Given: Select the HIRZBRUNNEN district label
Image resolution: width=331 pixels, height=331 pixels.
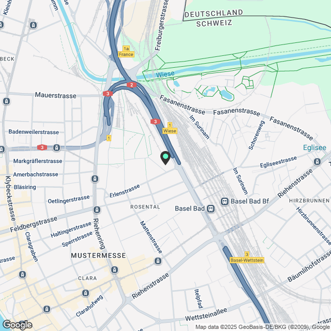Looking at the screenshot, I should (309, 201).
